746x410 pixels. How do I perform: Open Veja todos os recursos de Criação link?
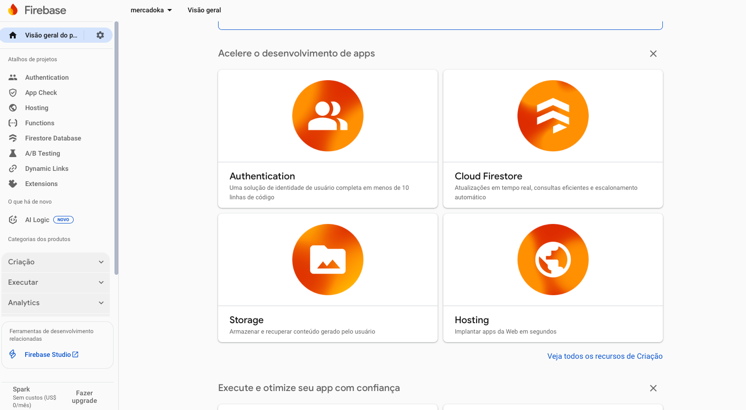(x=604, y=356)
